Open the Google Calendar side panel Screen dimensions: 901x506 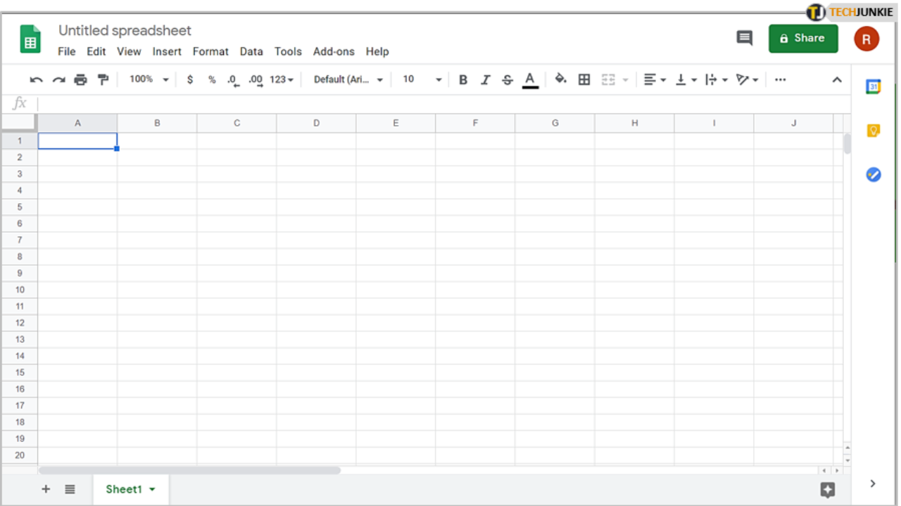tap(873, 86)
